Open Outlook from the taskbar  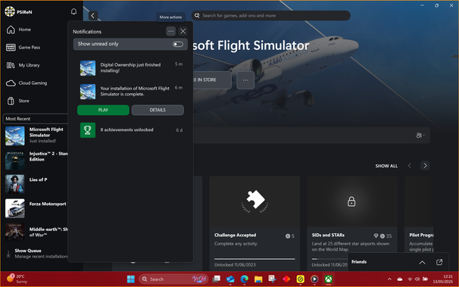230,279
